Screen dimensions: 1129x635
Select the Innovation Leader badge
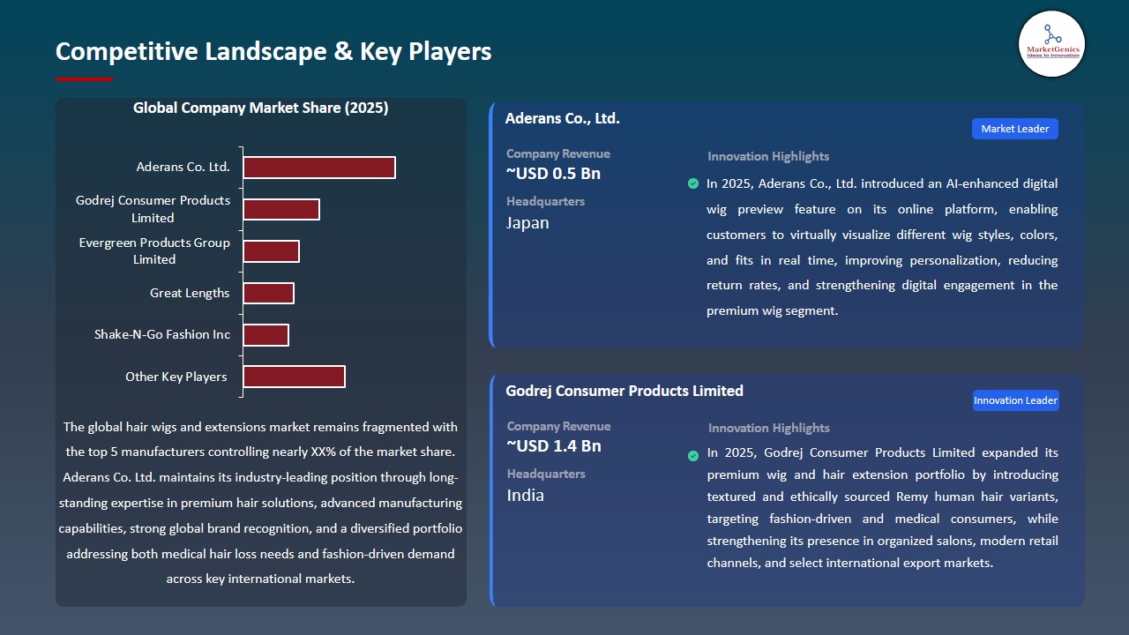click(1015, 400)
